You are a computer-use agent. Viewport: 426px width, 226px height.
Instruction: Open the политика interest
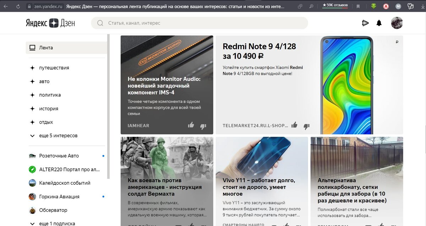(x=50, y=95)
